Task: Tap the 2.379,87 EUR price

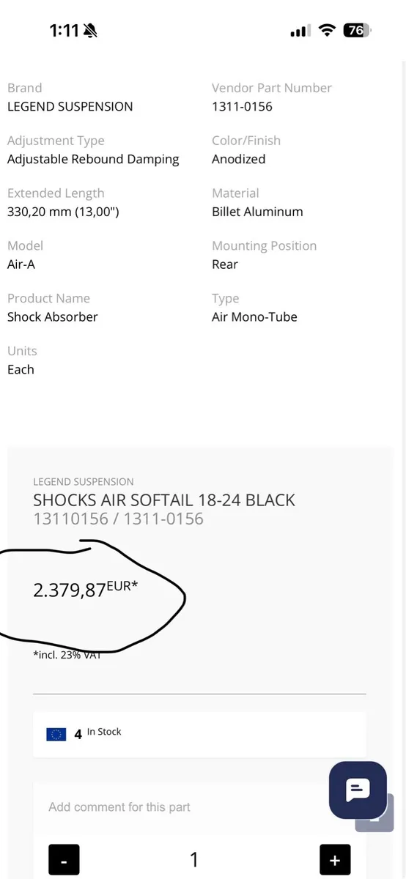Action: [x=85, y=589]
